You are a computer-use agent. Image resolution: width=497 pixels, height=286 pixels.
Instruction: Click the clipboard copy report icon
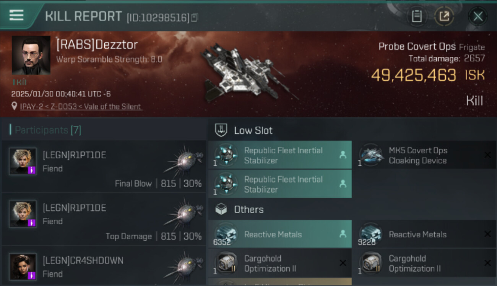(x=417, y=16)
